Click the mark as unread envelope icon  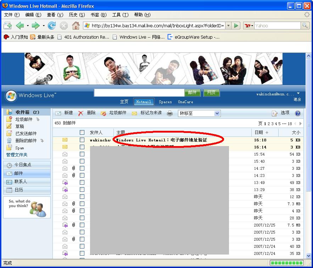[134, 113]
